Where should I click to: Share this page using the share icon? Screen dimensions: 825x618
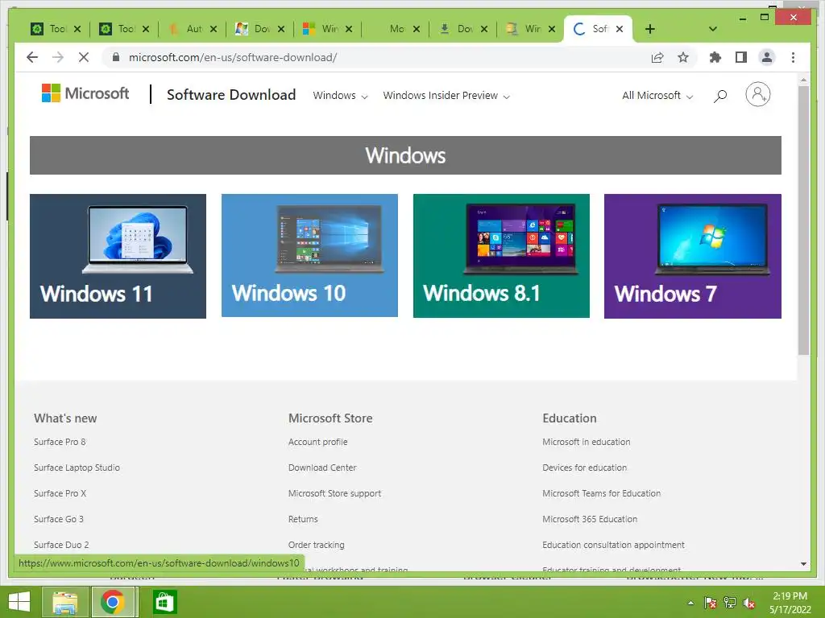pos(657,57)
